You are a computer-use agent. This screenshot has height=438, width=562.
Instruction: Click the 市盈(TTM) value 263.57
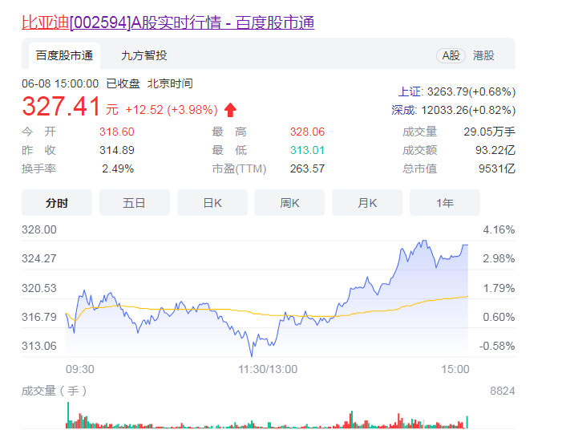click(307, 168)
